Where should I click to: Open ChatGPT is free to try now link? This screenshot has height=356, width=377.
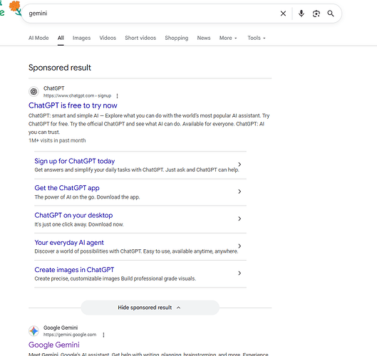click(73, 105)
